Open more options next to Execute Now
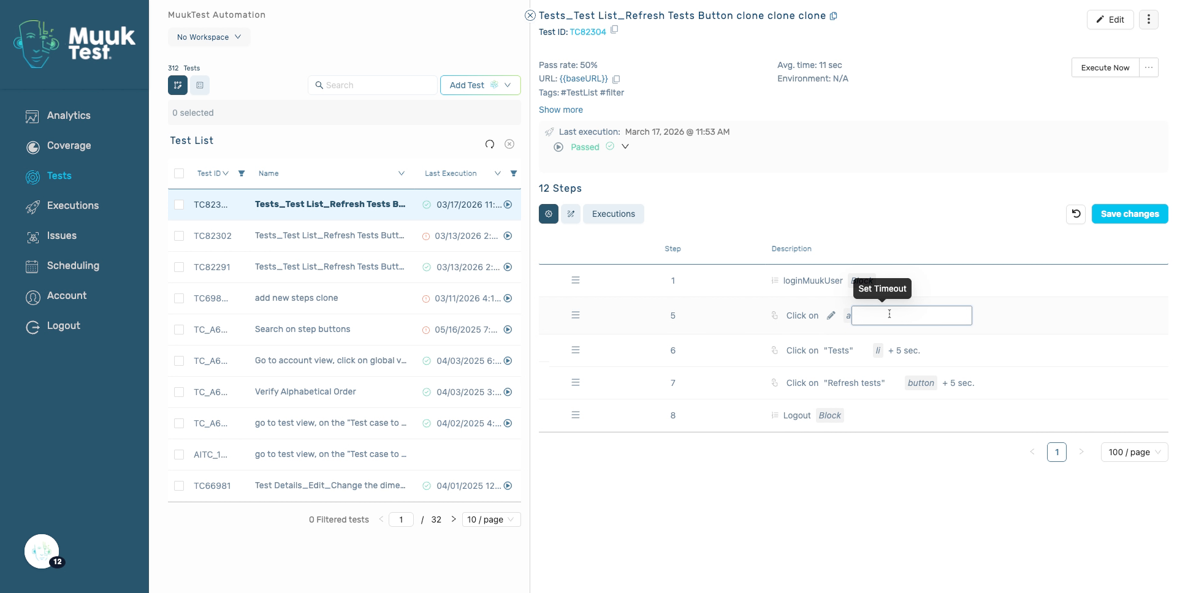 (x=1149, y=67)
